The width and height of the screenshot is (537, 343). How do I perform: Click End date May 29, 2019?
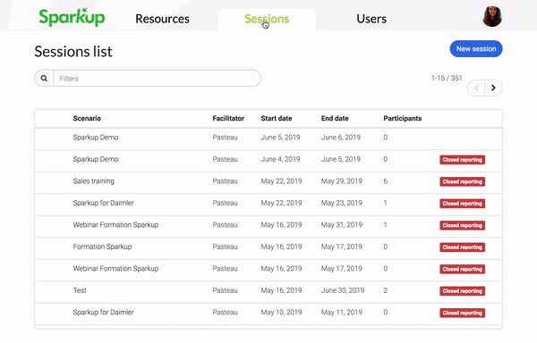point(342,181)
